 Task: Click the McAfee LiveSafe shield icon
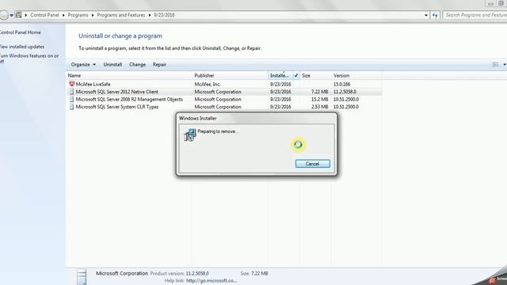72,84
